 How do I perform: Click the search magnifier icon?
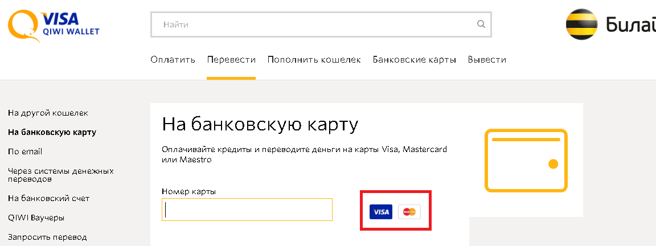click(x=481, y=24)
